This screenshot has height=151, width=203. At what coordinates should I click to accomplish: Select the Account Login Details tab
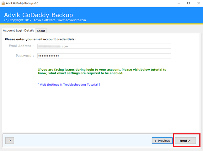pyautogui.click(x=19, y=30)
